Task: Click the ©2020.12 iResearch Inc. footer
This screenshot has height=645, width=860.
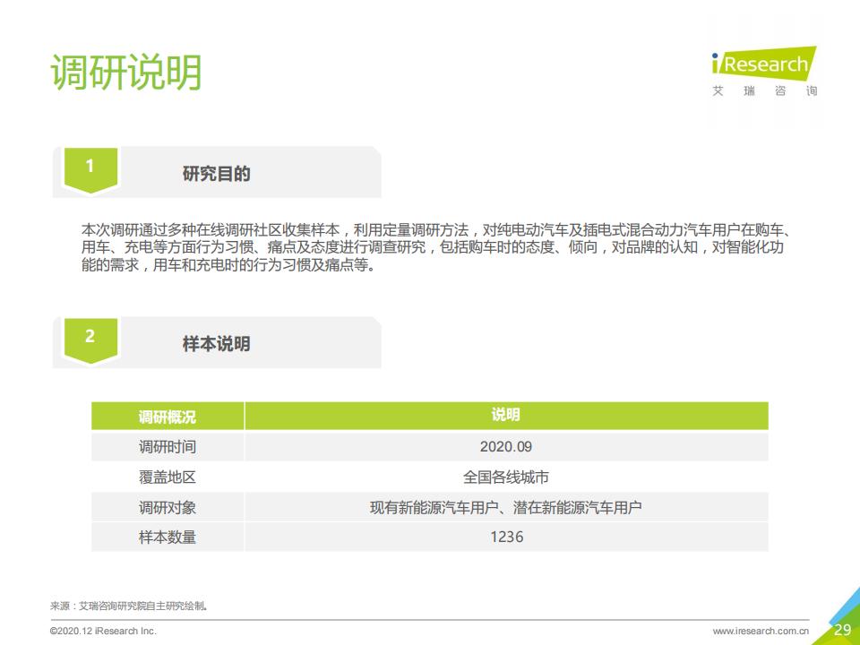Action: pyautogui.click(x=103, y=631)
